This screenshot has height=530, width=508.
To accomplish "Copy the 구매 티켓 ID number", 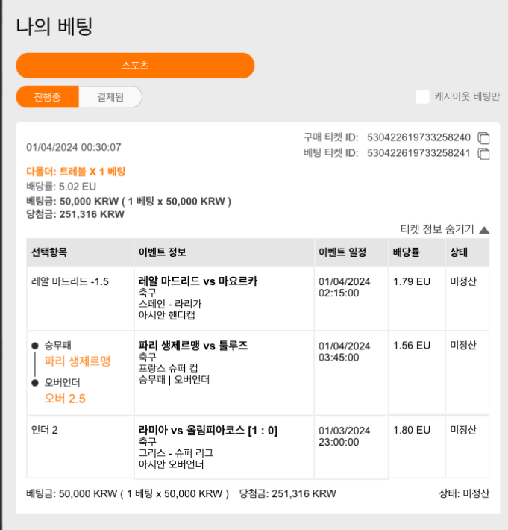I will pos(483,138).
